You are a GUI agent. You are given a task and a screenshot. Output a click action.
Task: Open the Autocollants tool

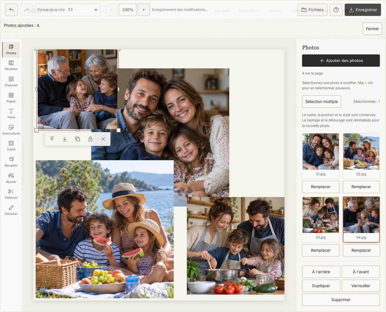(11, 130)
